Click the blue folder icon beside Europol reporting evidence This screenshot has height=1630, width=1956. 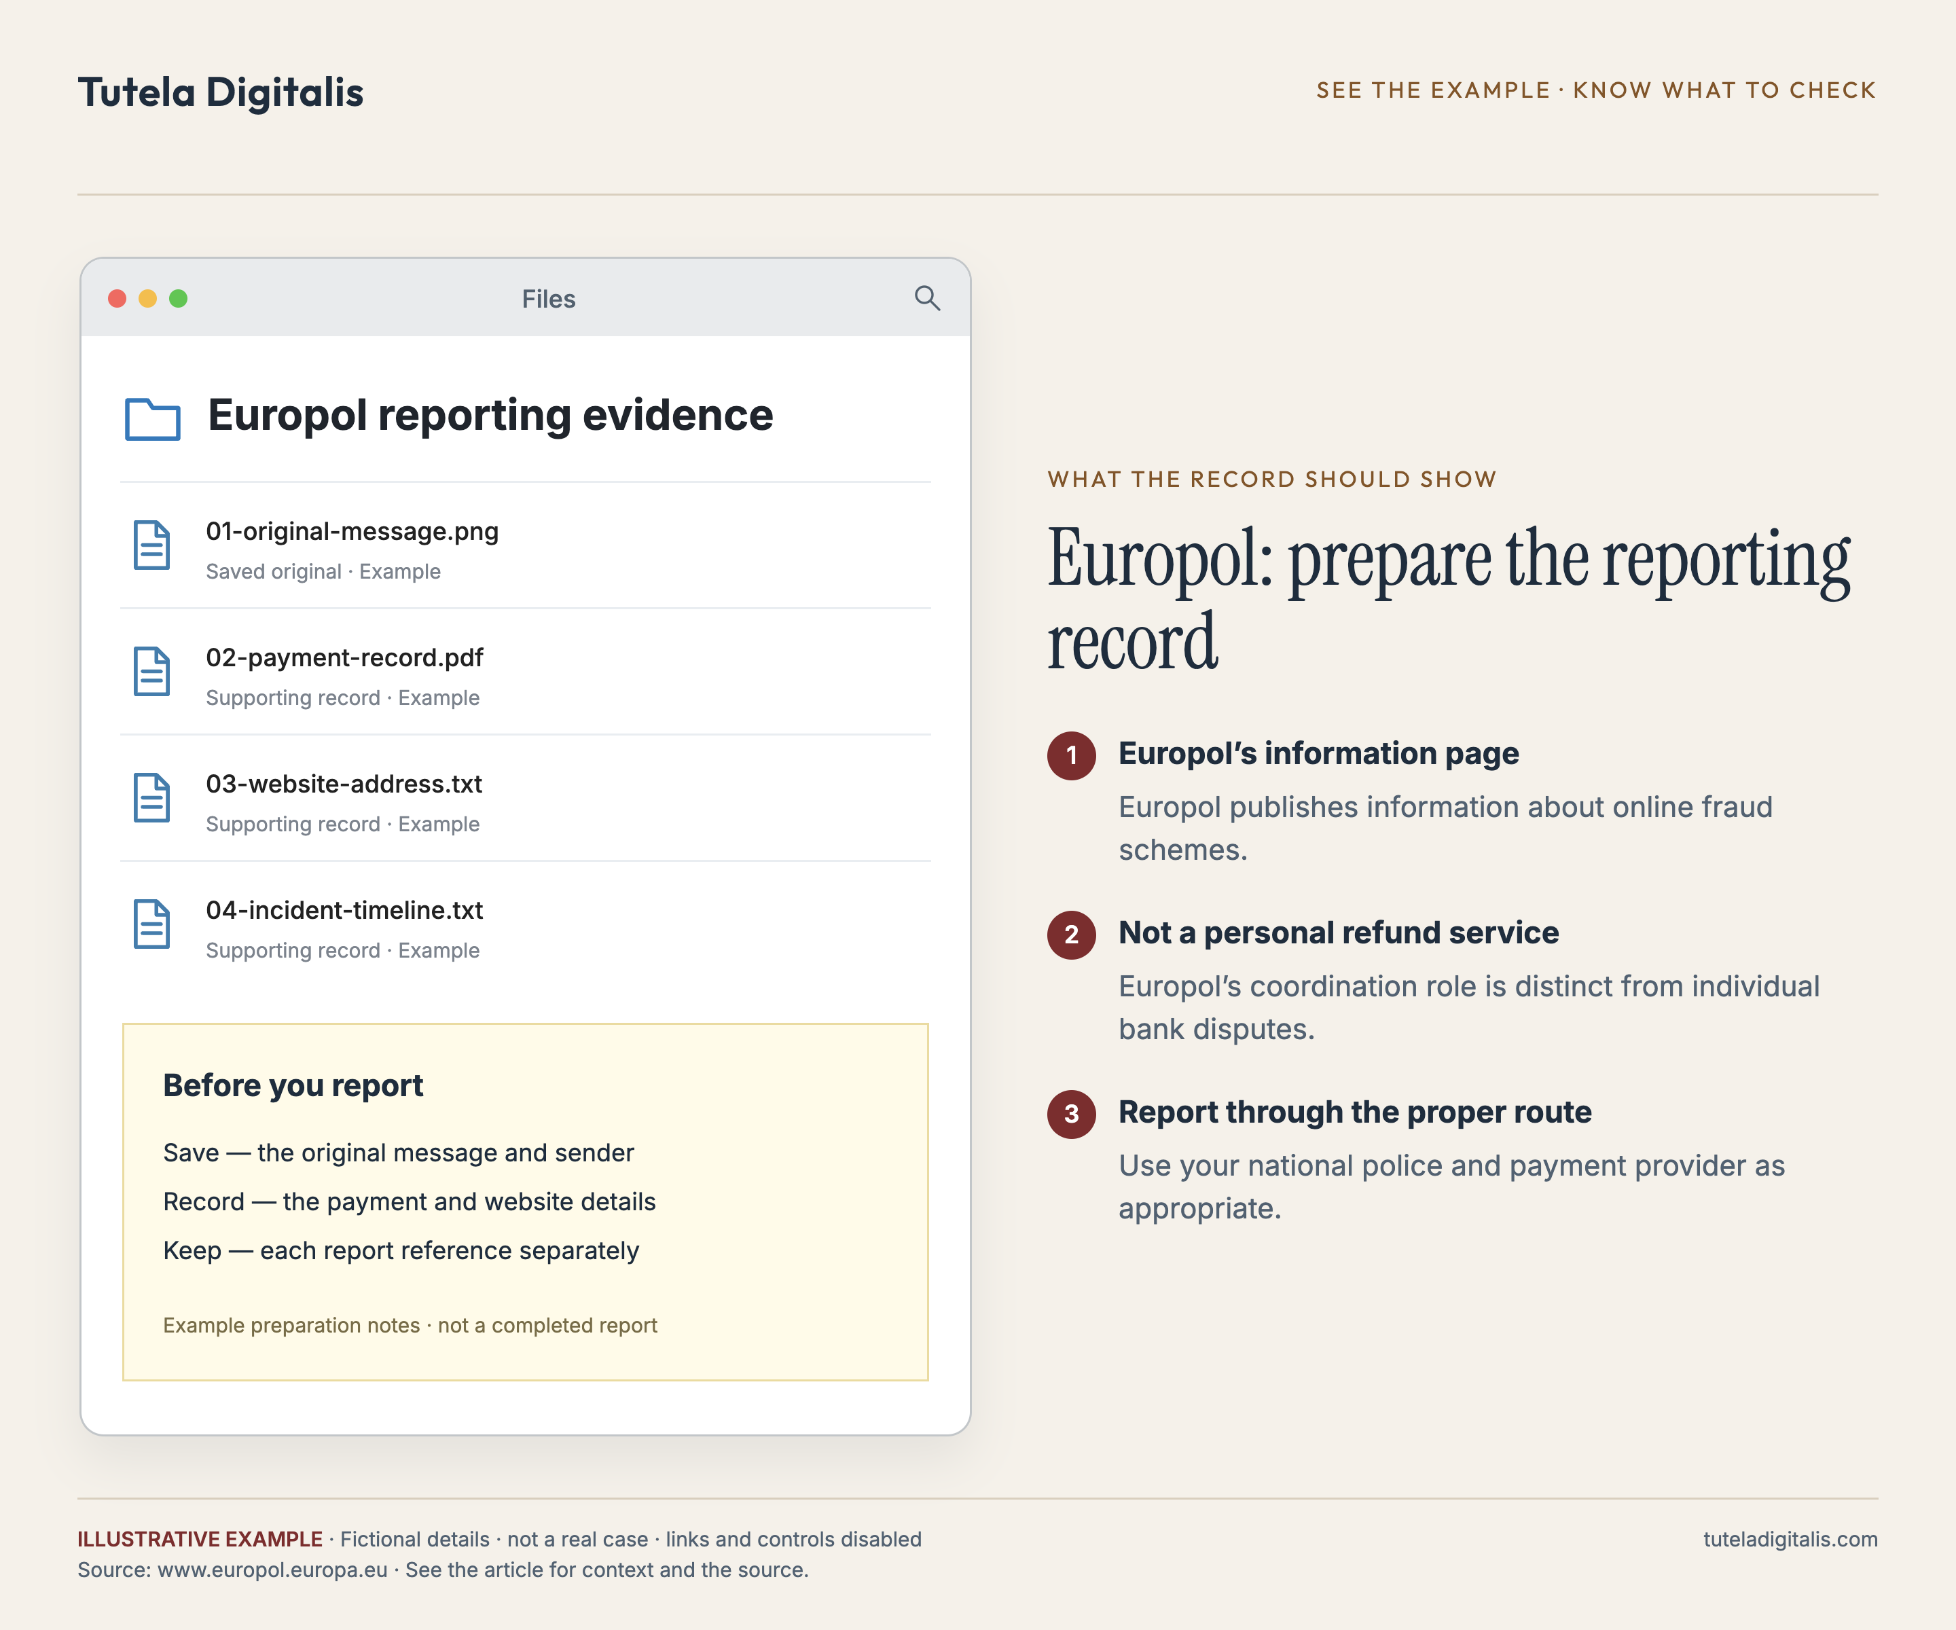153,418
